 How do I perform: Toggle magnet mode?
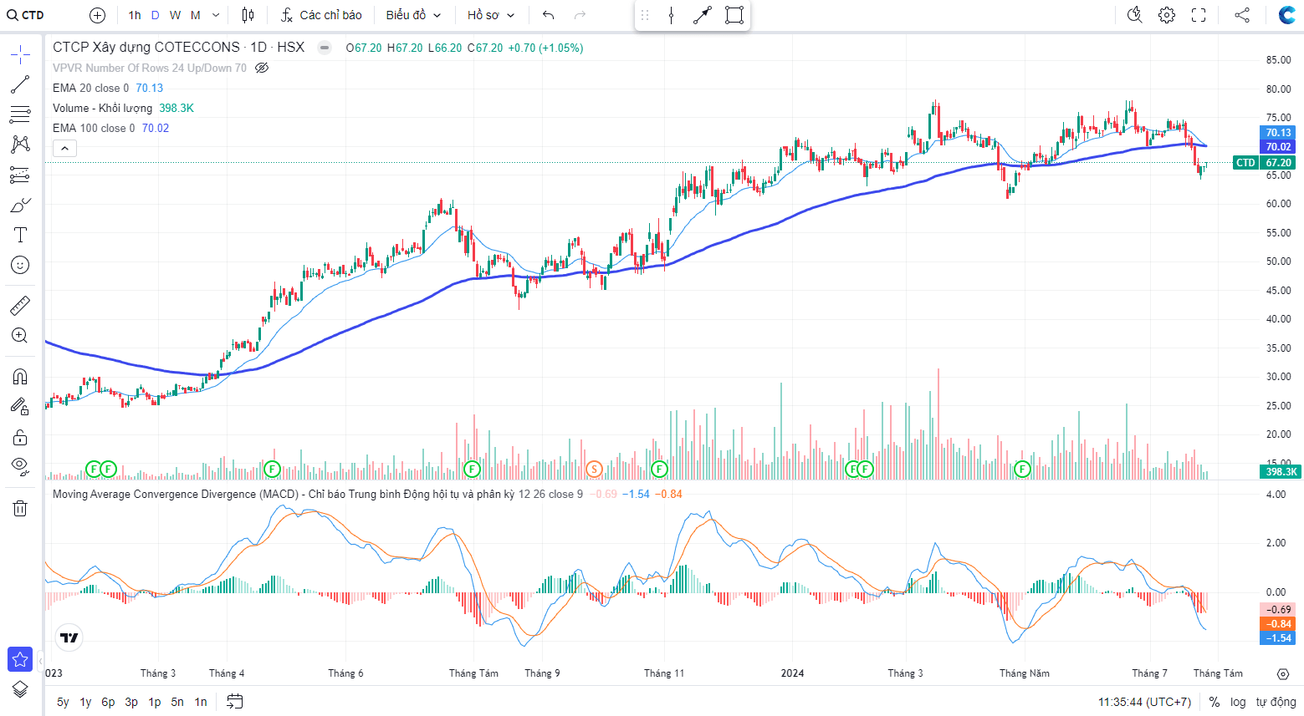click(20, 377)
